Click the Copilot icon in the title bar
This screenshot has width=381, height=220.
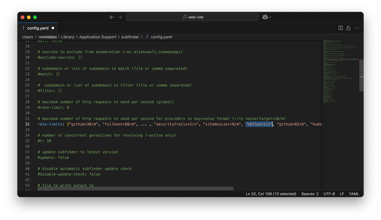pyautogui.click(x=264, y=17)
